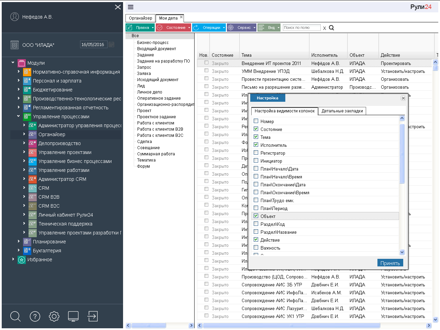Click the user avatar icon near Нефедов А.В.

point(14,16)
